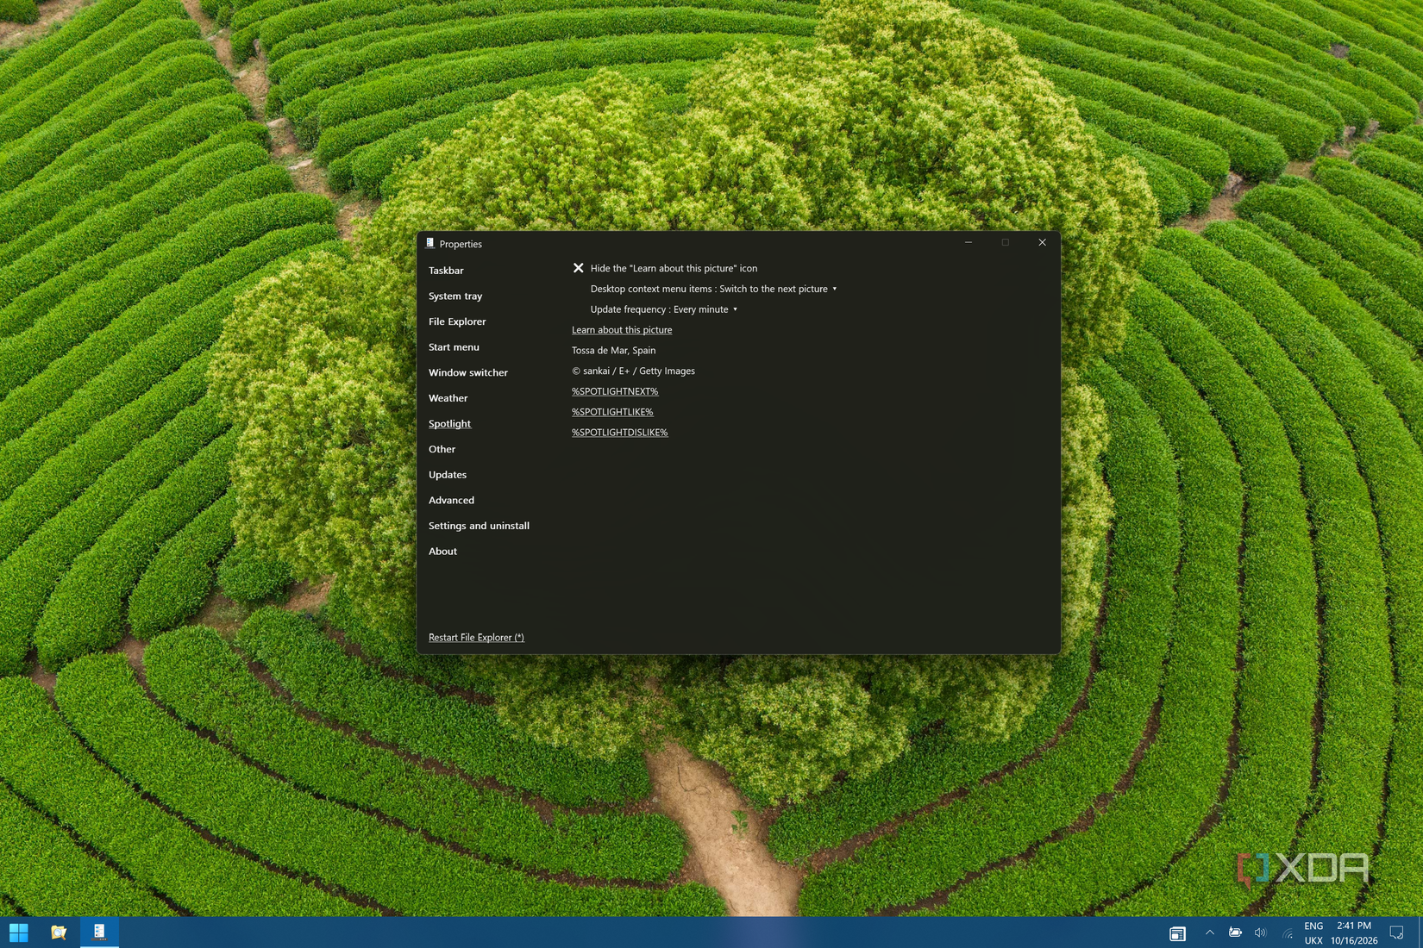Open the Other section
This screenshot has height=948, width=1423.
click(442, 449)
